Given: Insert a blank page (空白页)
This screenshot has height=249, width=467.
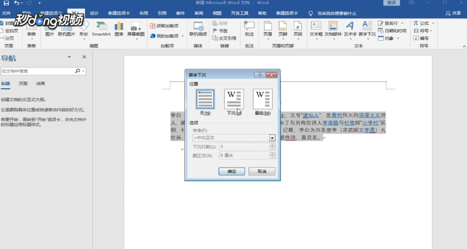Looking at the screenshot, I should [9, 31].
